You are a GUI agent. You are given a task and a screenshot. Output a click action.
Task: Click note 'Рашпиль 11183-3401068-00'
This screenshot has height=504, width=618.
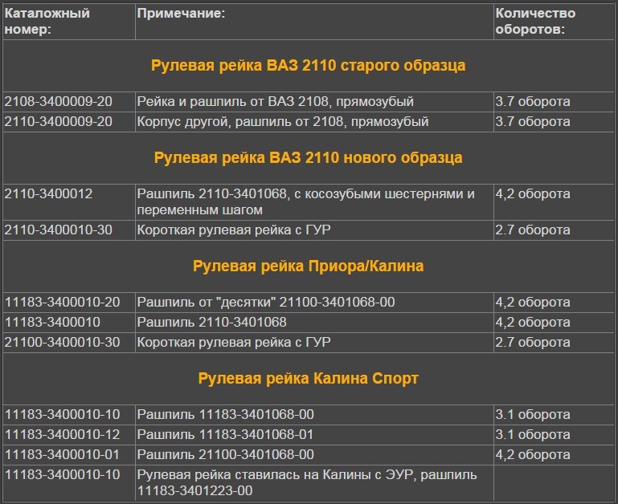pyautogui.click(x=226, y=415)
